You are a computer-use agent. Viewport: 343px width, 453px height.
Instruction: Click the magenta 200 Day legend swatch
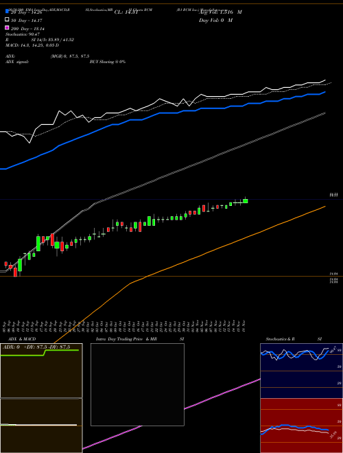click(7, 27)
